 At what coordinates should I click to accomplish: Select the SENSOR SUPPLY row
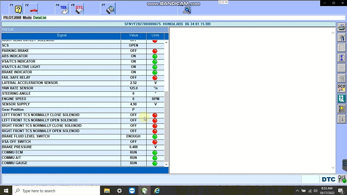(x=83, y=104)
